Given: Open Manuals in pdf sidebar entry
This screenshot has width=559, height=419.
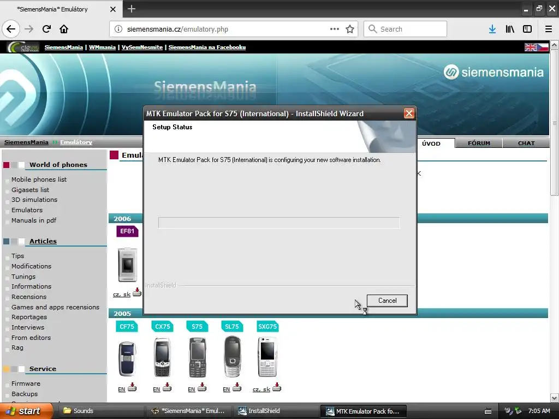Looking at the screenshot, I should pos(34,220).
